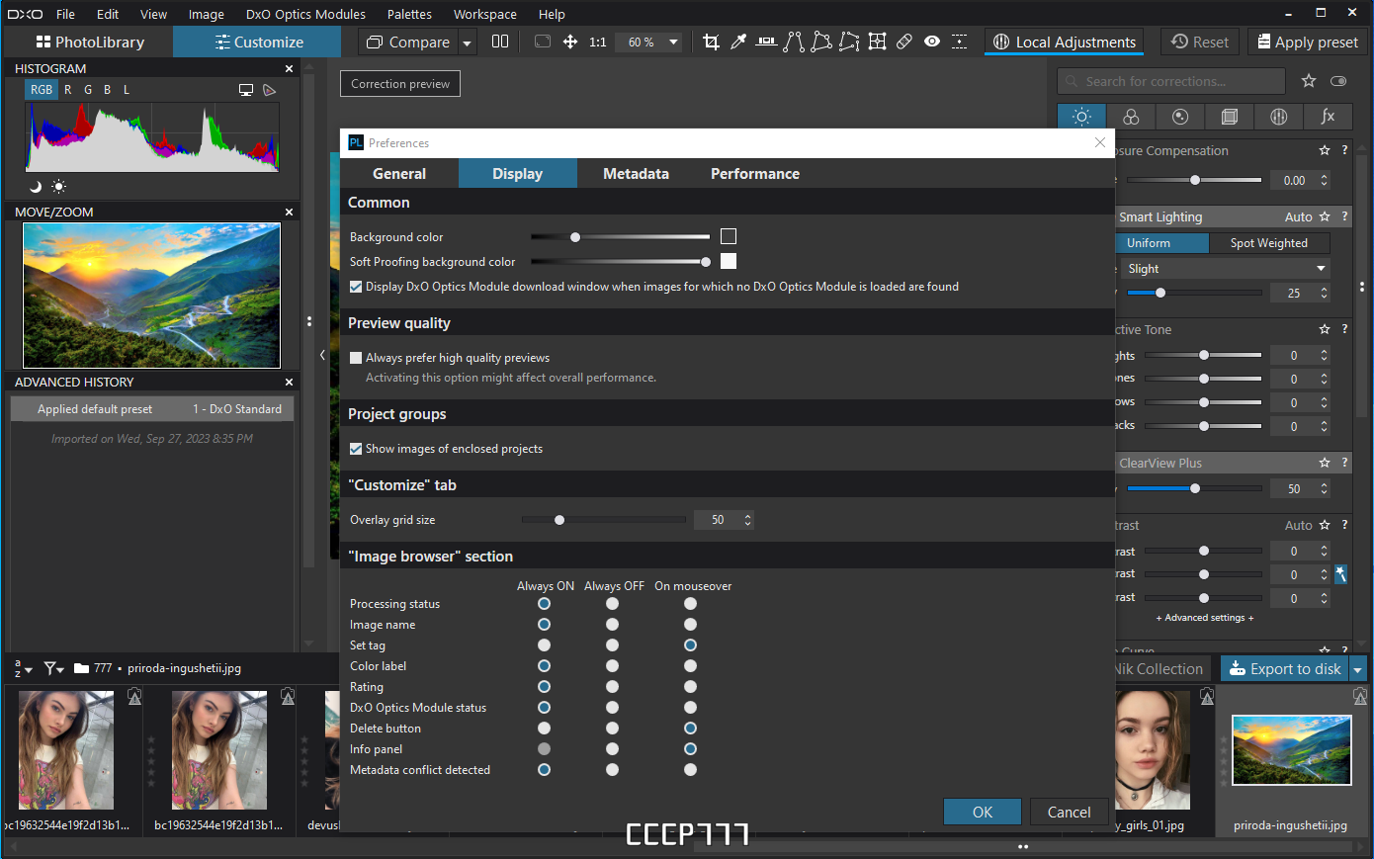Screen dimensions: 1374x859
Task: Open the zoom percentage dropdown
Action: 674,42
